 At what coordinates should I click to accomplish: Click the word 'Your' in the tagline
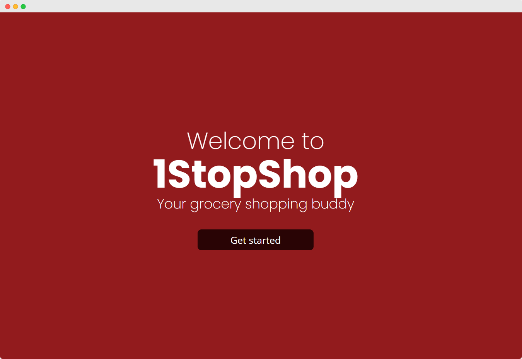tap(172, 204)
